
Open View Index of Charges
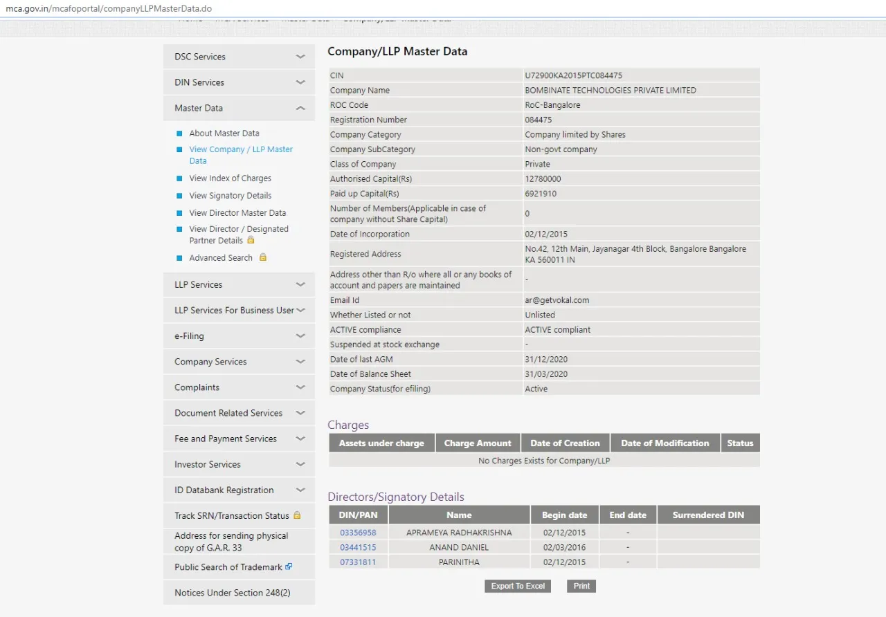230,178
